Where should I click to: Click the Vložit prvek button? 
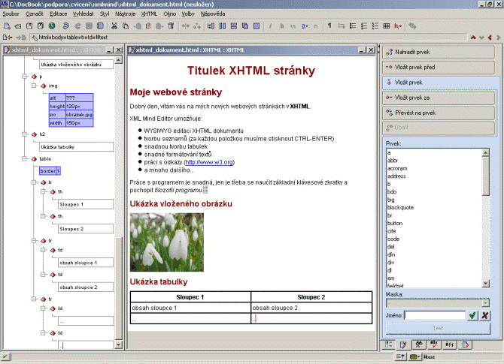(439, 83)
